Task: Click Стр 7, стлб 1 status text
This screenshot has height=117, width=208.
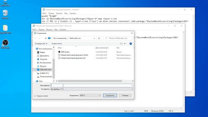Action: coord(129,111)
